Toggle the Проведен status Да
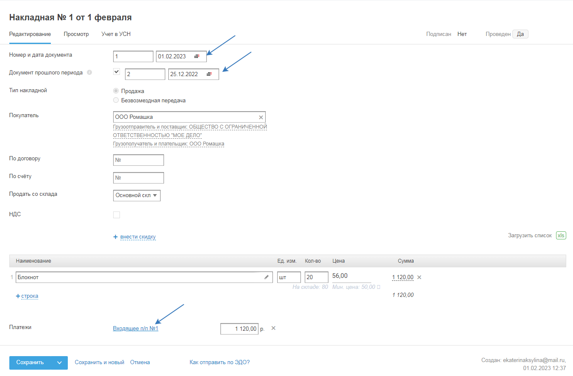 520,34
